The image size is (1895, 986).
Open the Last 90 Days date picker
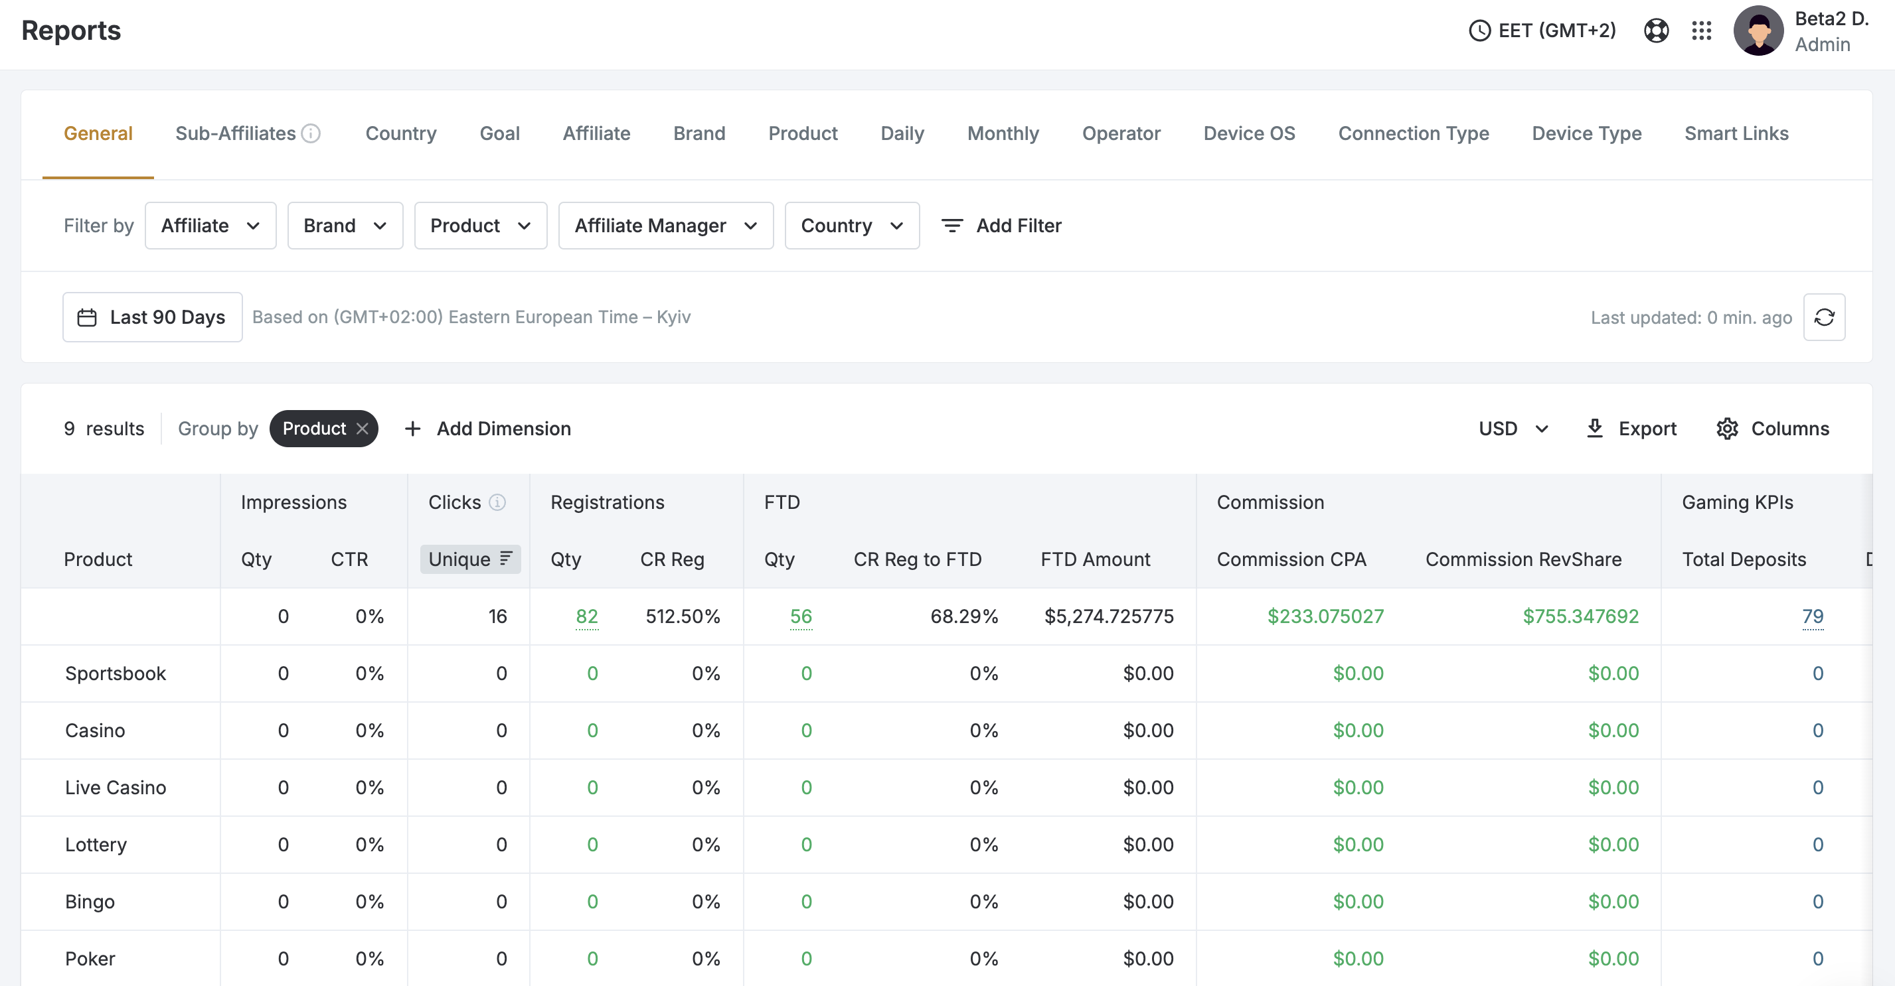tap(152, 317)
